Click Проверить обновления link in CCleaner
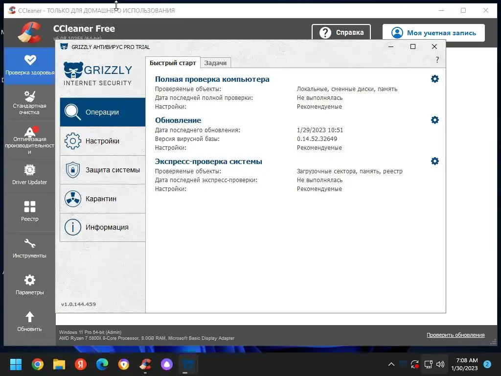 point(455,335)
